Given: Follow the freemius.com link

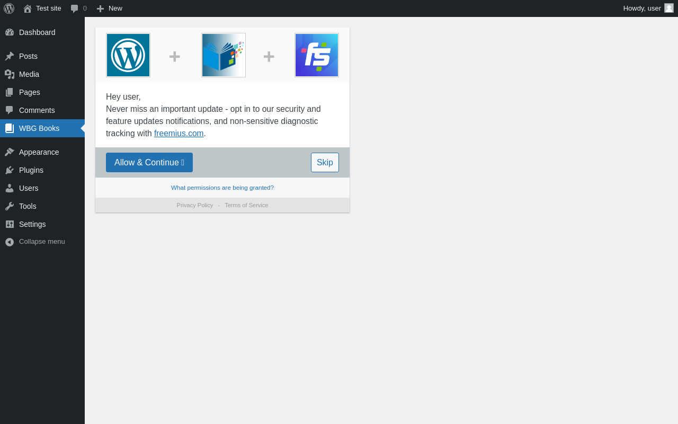Looking at the screenshot, I should (179, 134).
